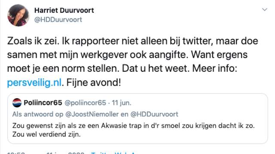Click the 'Als antwoord op' label
The width and height of the screenshot is (275, 154).
(37, 114)
